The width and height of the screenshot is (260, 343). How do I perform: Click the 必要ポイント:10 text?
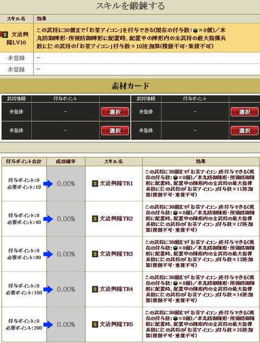tap(24, 187)
